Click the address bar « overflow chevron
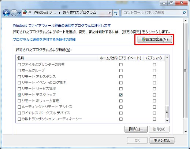The height and width of the screenshot is (149, 190). tap(30, 12)
